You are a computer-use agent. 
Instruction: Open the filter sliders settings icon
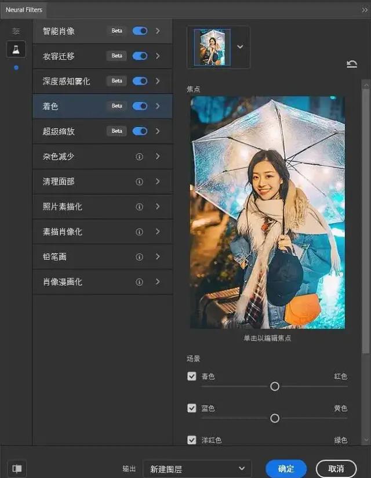(x=16, y=31)
